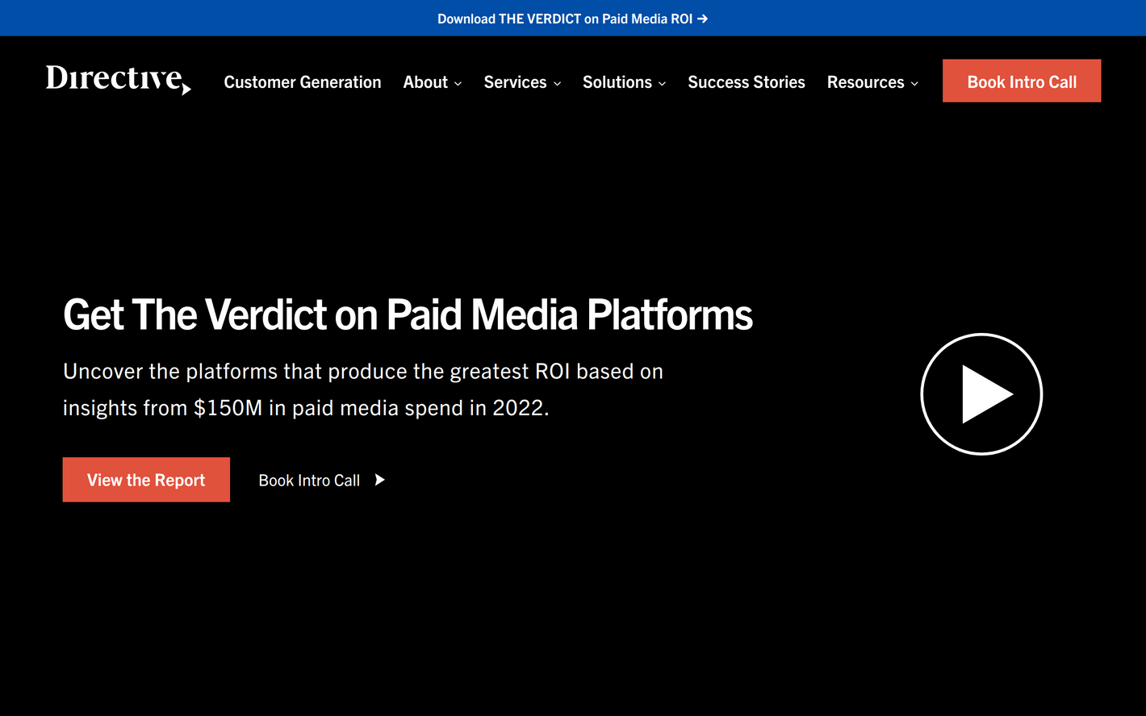
Task: Expand the Solutions dropdown chevron
Action: point(662,84)
